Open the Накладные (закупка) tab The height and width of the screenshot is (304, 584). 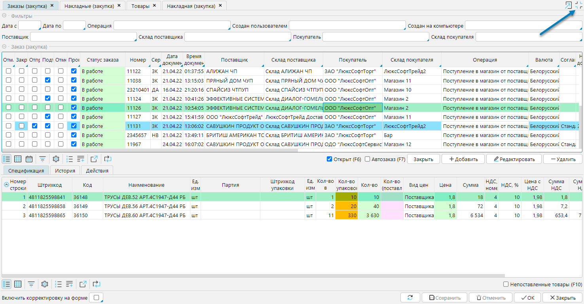[x=89, y=6]
